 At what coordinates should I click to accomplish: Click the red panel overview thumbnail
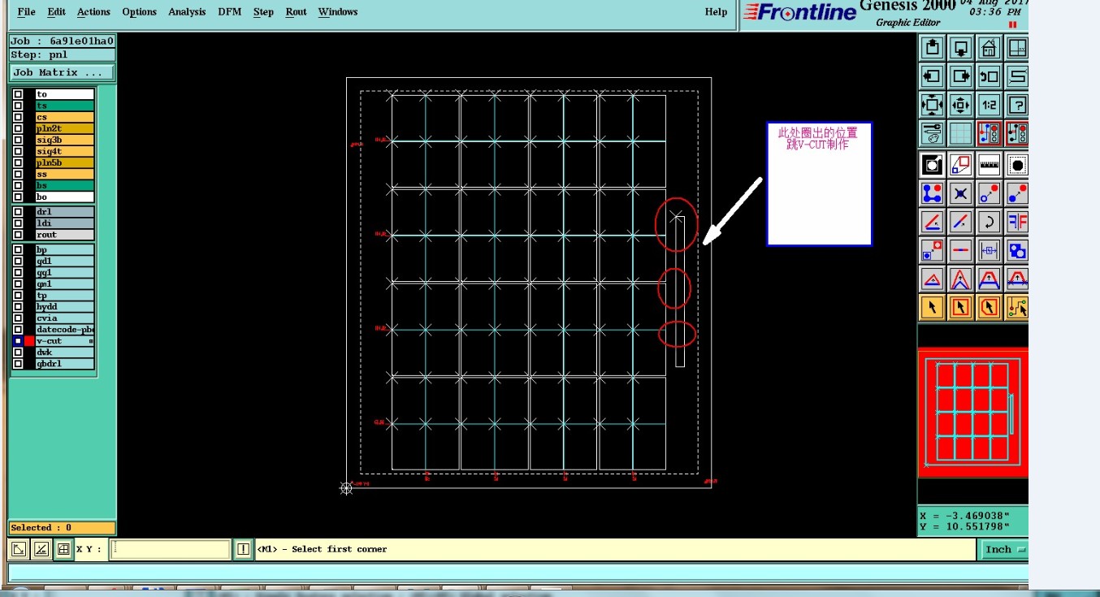pyautogui.click(x=972, y=412)
